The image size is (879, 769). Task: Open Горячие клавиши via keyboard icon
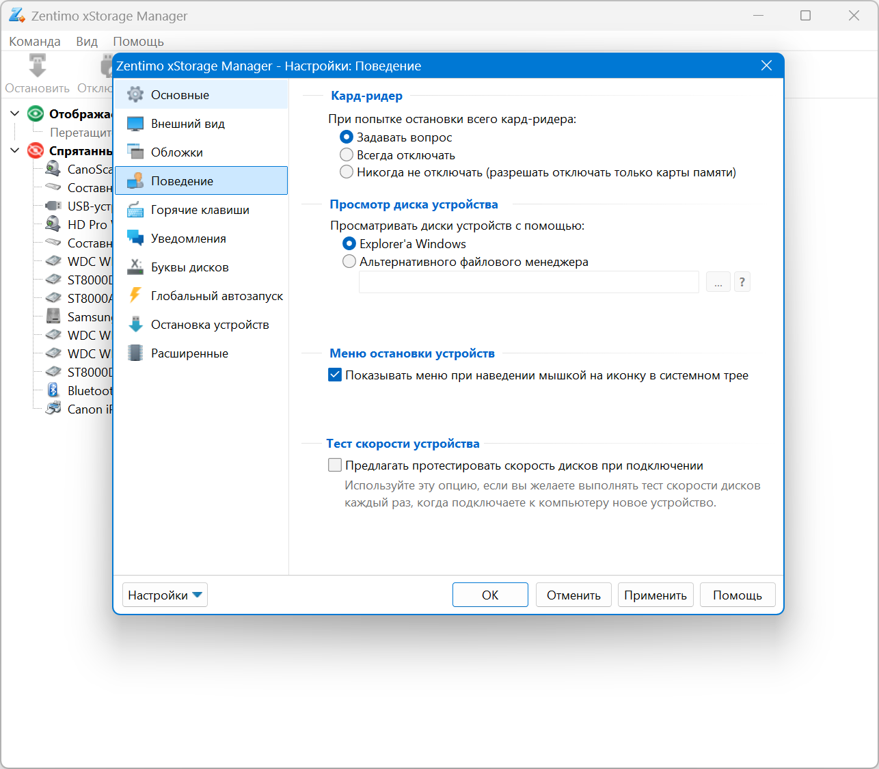coord(135,210)
